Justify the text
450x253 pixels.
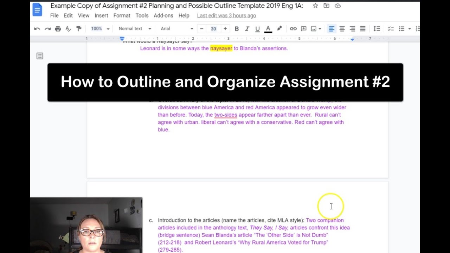coord(363,29)
